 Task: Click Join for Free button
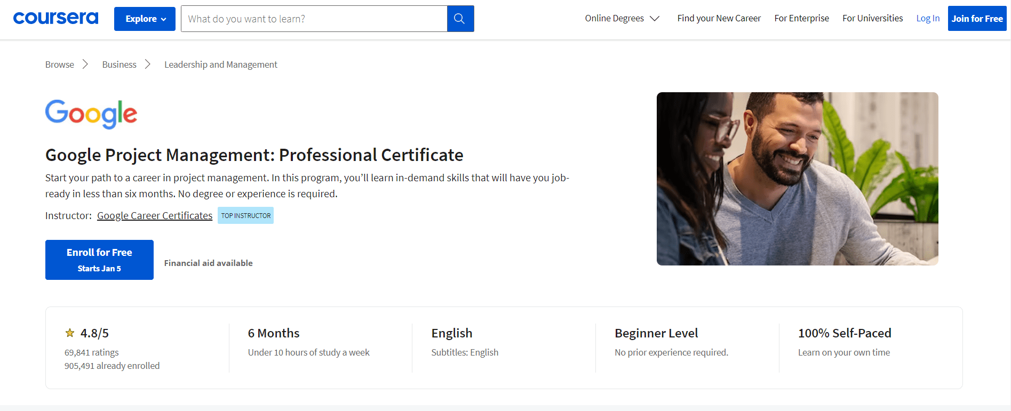pyautogui.click(x=977, y=19)
